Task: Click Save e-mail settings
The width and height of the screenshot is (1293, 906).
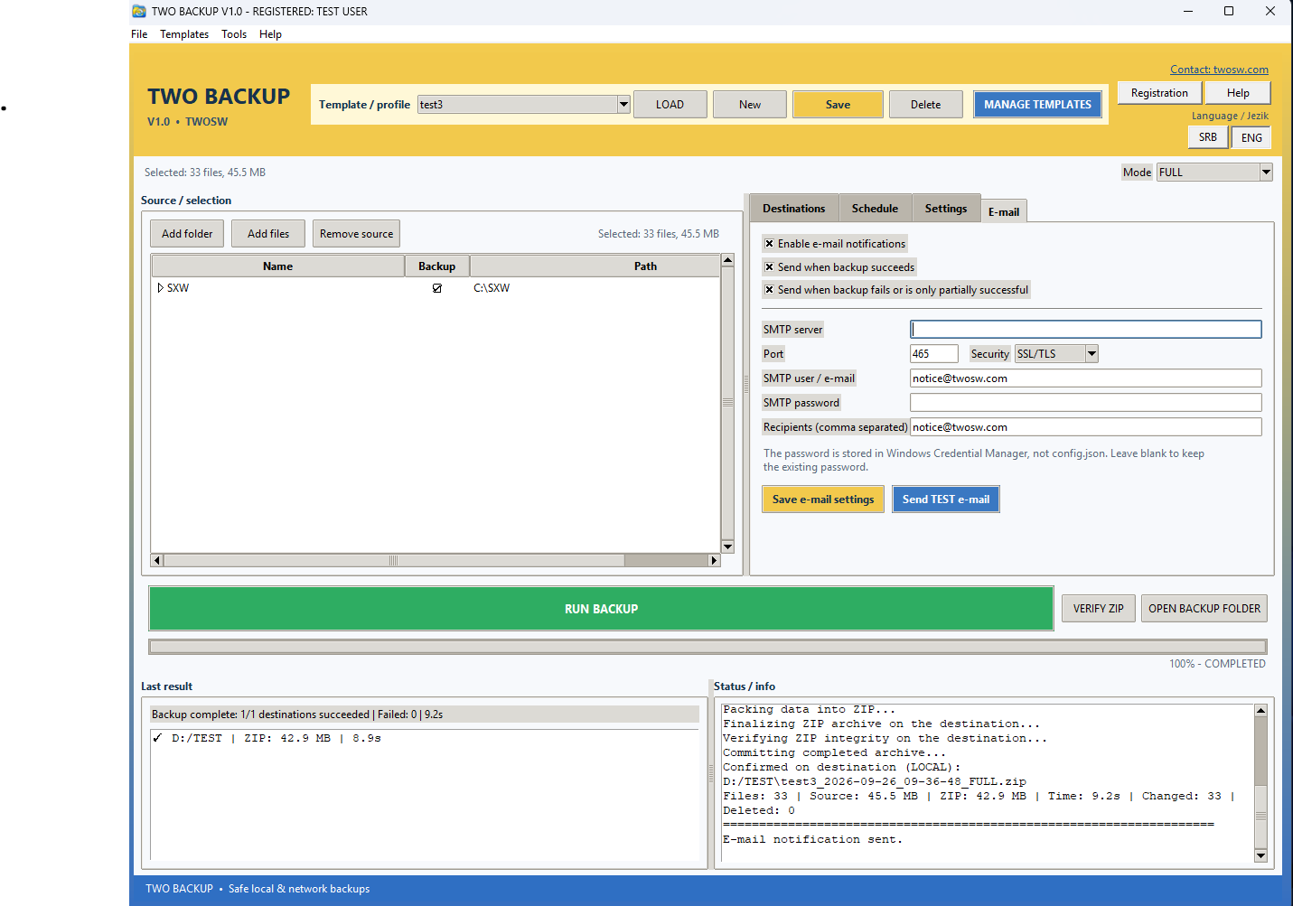Action: [823, 500]
